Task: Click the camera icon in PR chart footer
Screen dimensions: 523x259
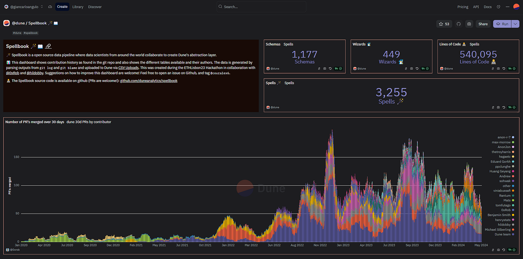Action: pos(498,250)
